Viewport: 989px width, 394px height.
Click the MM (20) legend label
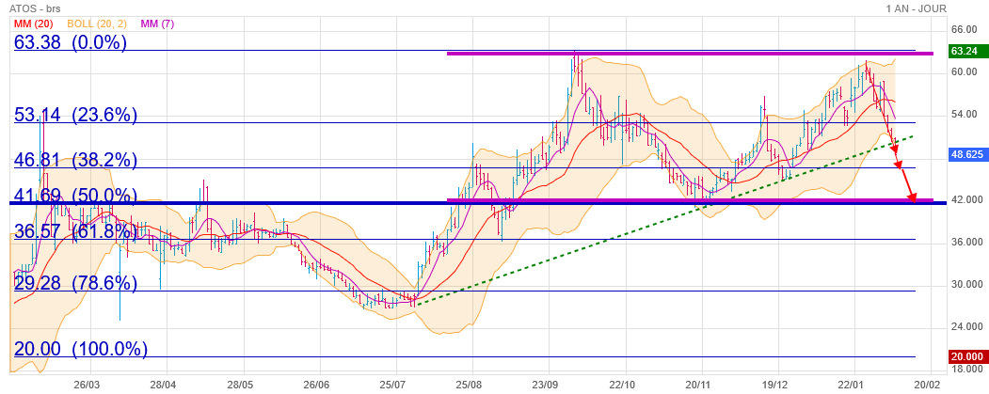[x=32, y=22]
